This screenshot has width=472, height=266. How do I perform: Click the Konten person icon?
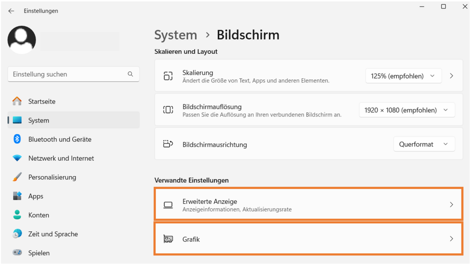(17, 215)
